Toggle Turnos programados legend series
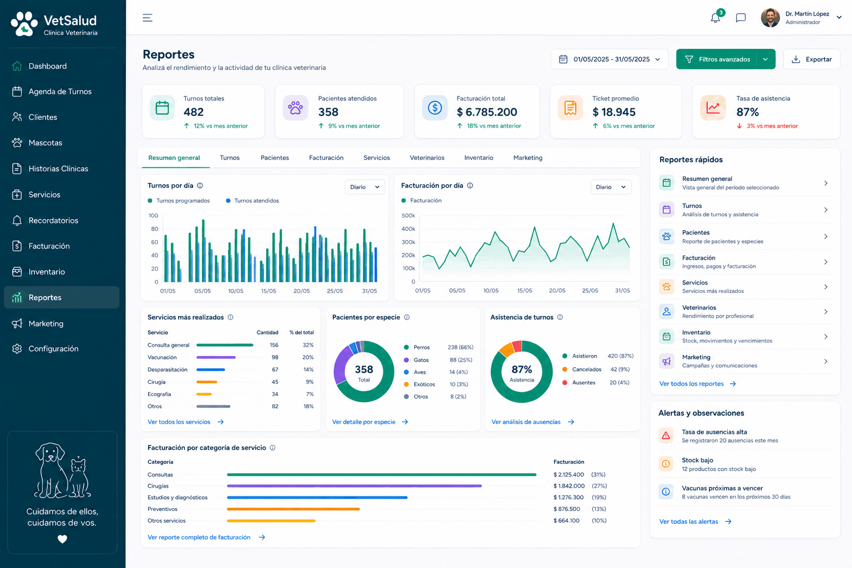The height and width of the screenshot is (568, 852). pyautogui.click(x=179, y=201)
